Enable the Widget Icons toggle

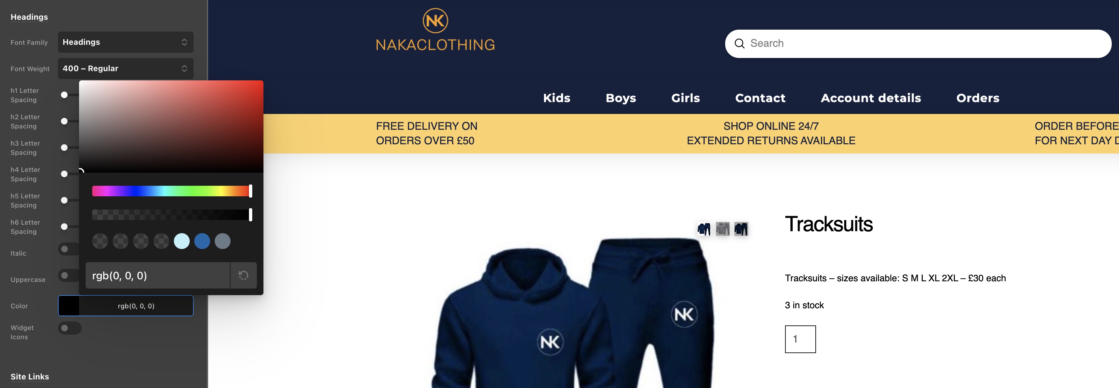(69, 328)
